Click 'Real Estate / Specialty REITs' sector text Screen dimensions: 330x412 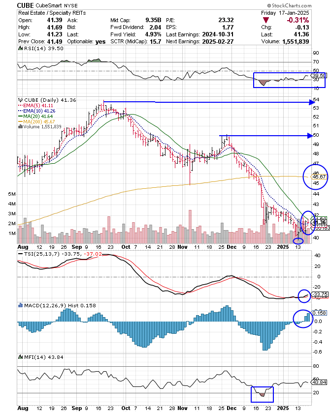tap(52, 13)
